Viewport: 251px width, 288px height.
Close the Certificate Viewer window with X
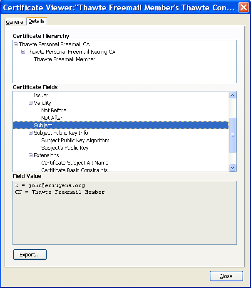click(244, 7)
